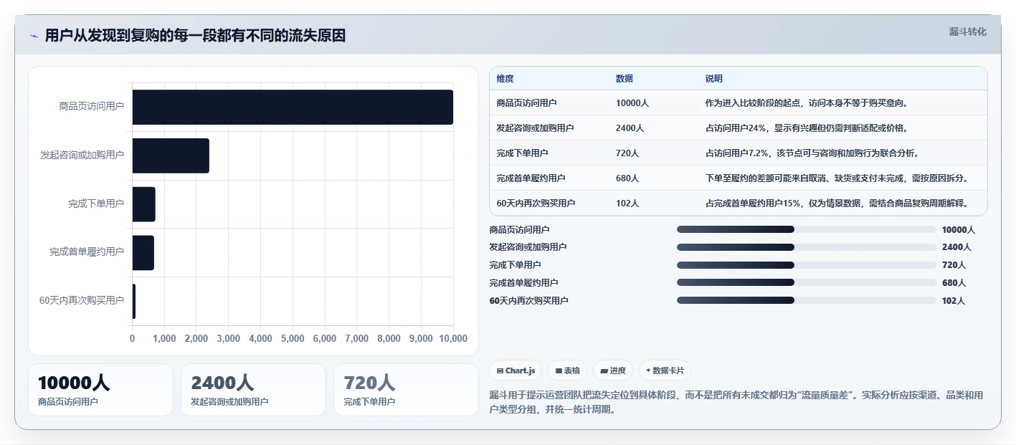
Task: Click the 完成下单用户 progress bar
Action: point(807,265)
